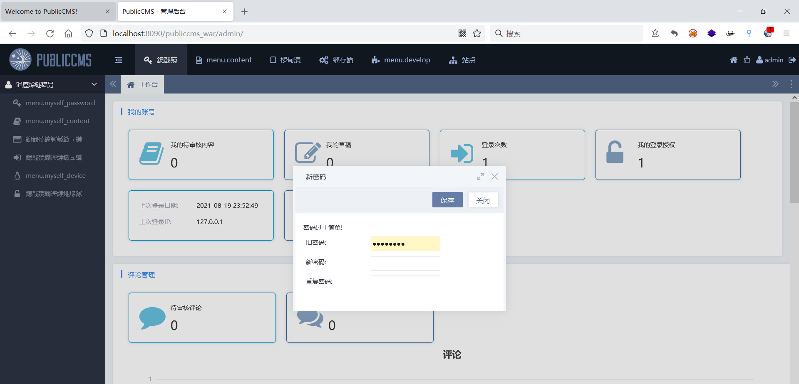Open menu.myself_device in the sidebar
Viewport: 799px width, 384px height.
(x=55, y=175)
